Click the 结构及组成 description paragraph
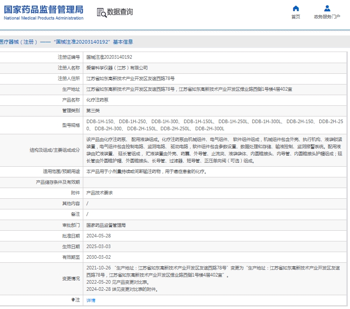 click(214, 150)
